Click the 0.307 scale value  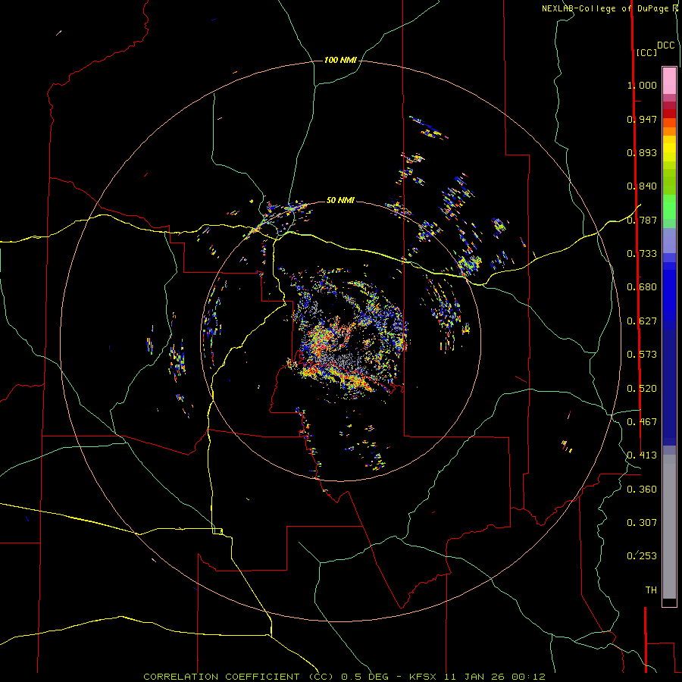642,523
